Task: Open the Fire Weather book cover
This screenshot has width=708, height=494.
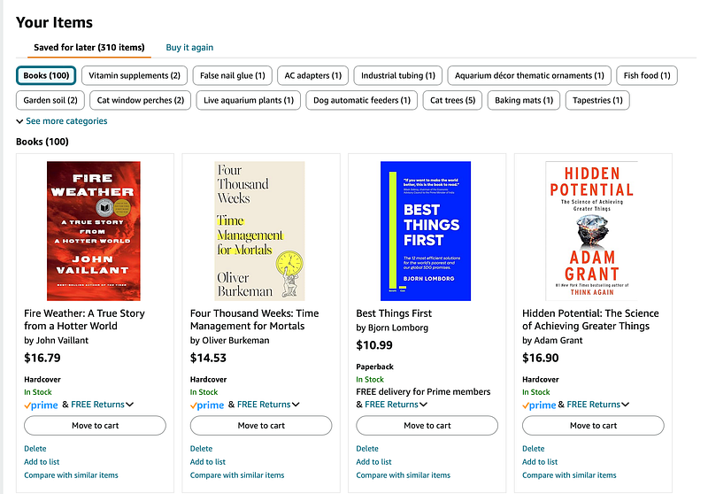Action: click(94, 231)
